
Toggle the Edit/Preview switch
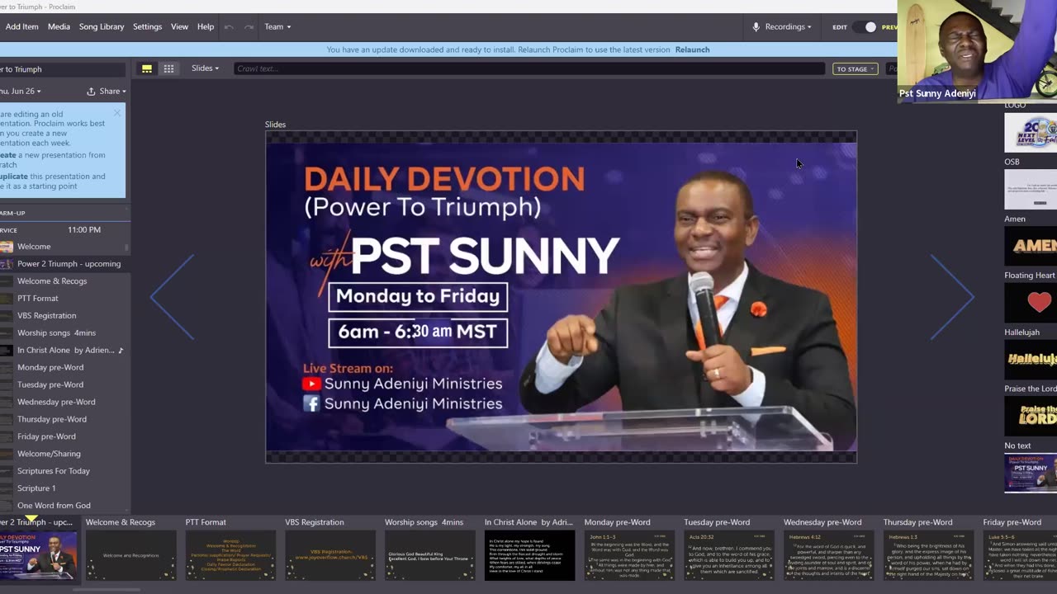865,27
